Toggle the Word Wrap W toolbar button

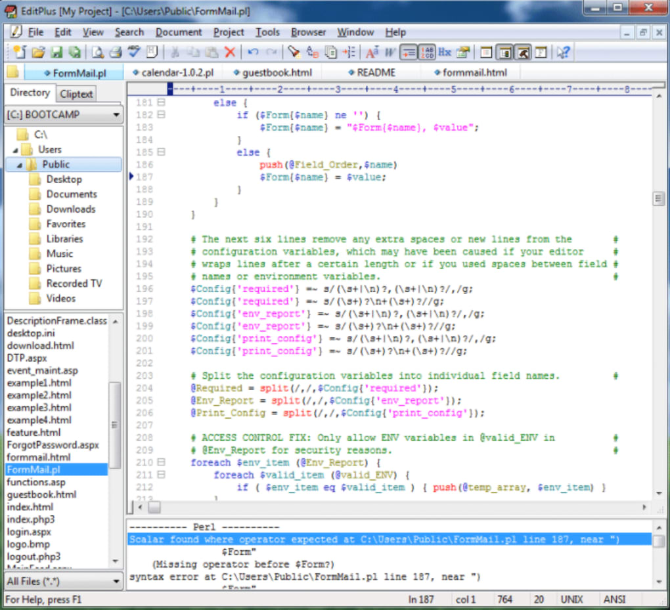point(390,52)
